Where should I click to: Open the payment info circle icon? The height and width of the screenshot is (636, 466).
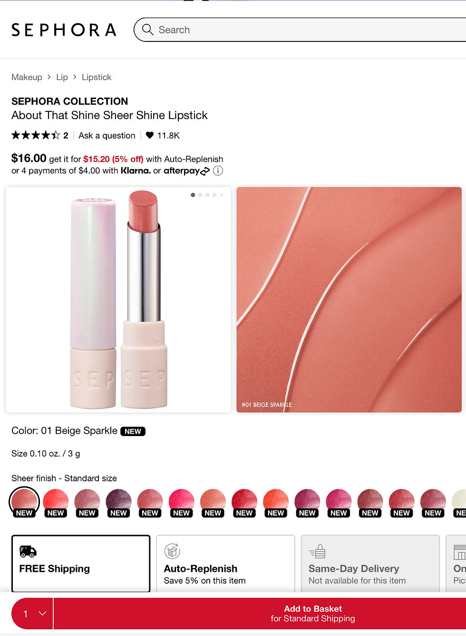(218, 171)
